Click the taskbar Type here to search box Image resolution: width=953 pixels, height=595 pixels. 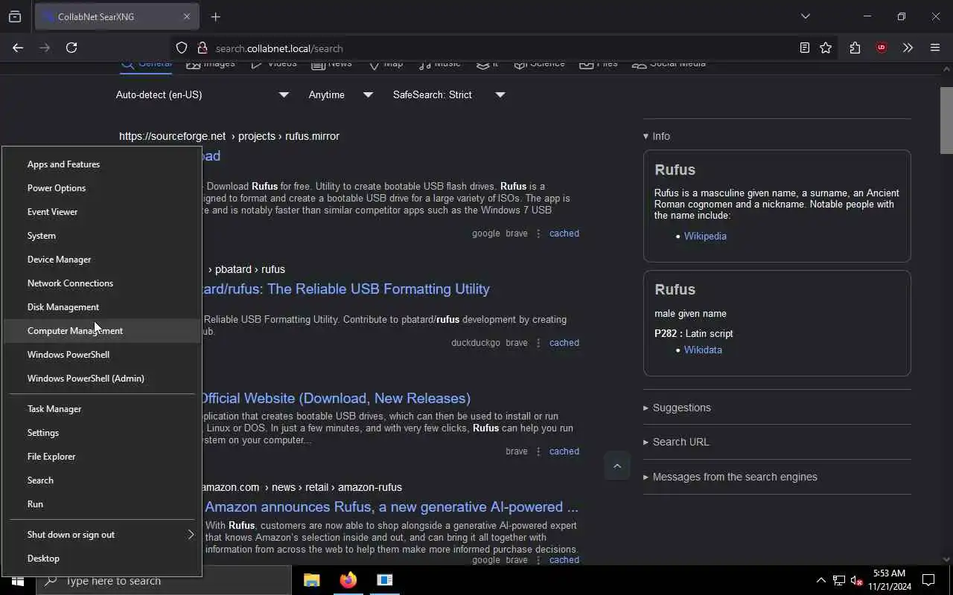(x=164, y=581)
